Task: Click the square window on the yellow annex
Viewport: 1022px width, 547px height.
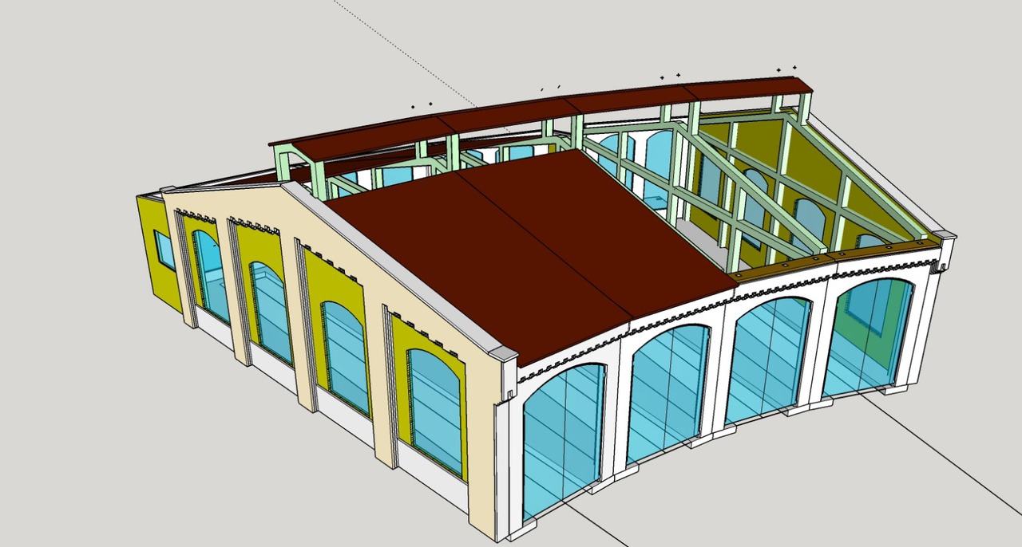Action: (x=165, y=250)
